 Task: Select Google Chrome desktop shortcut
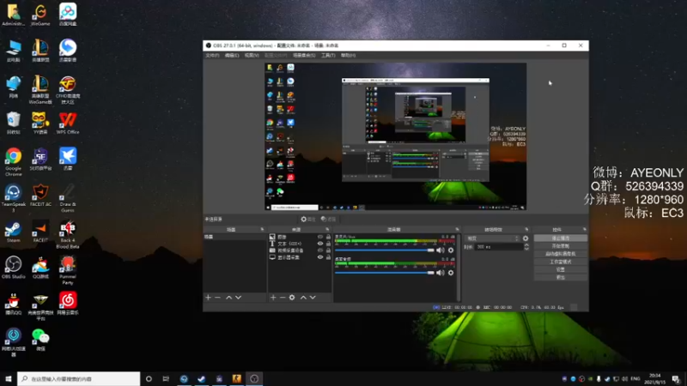13,162
